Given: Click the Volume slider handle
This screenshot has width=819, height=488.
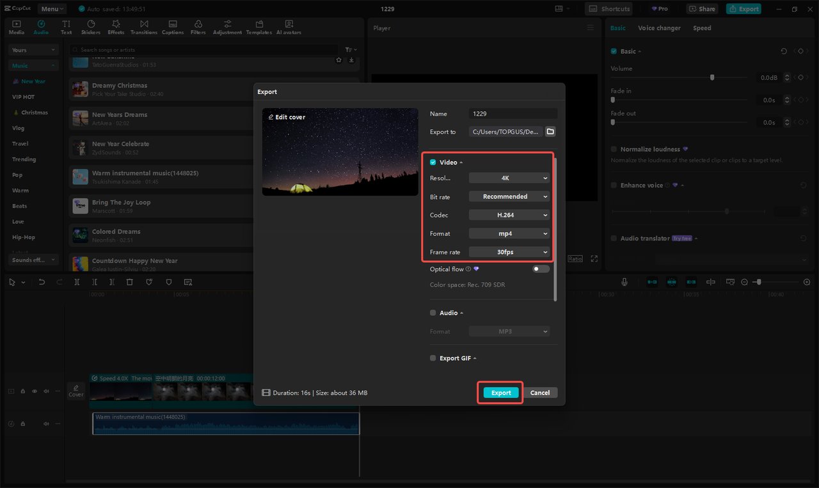Looking at the screenshot, I should point(712,77).
